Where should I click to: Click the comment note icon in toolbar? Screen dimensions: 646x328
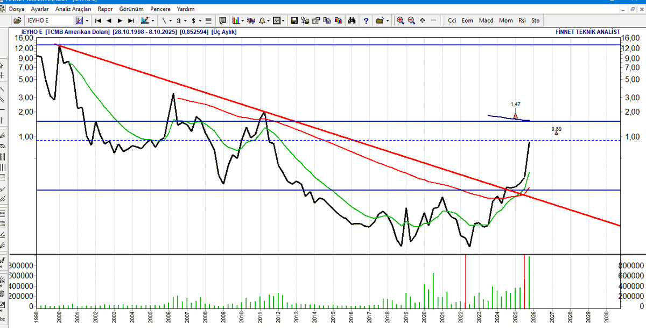pyautogui.click(x=222, y=20)
